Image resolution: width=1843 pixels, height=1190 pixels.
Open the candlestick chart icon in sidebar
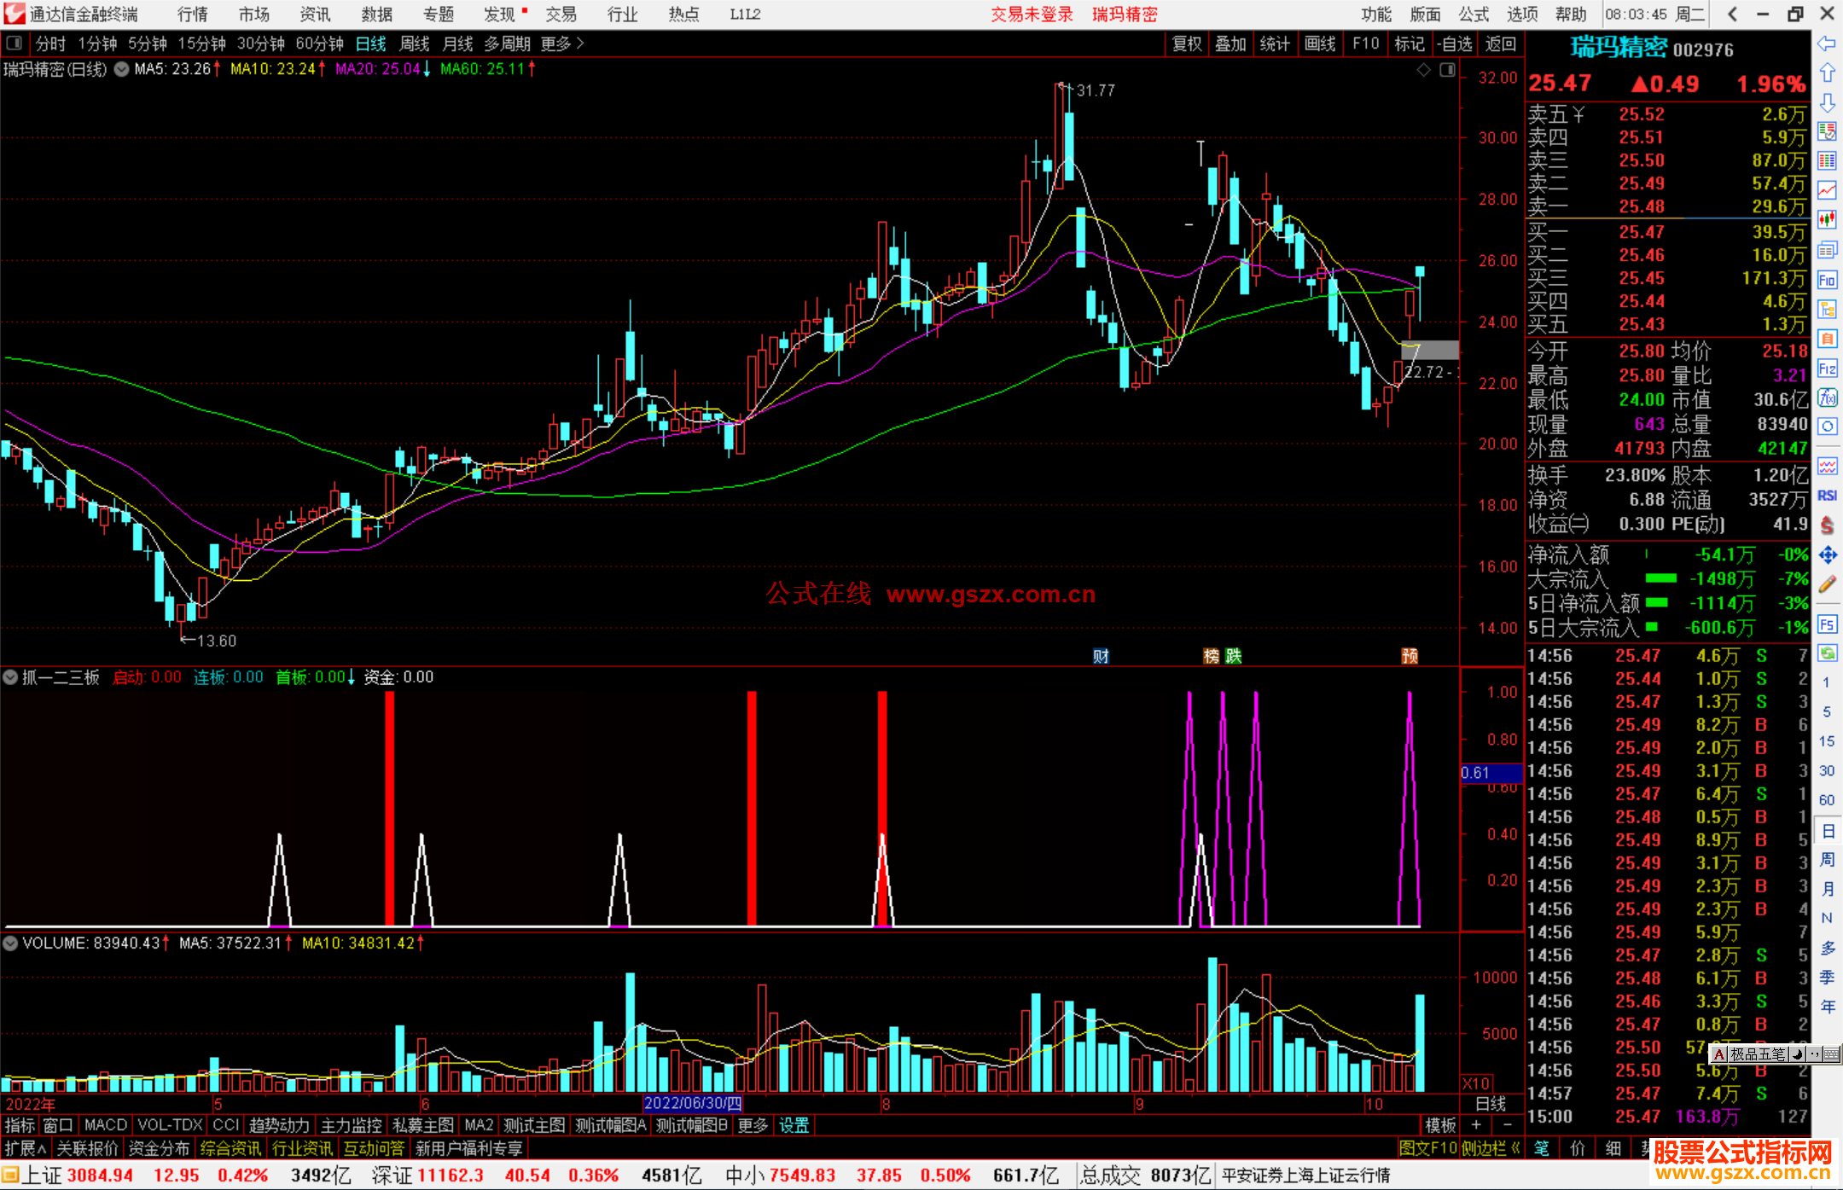pyautogui.click(x=1827, y=220)
